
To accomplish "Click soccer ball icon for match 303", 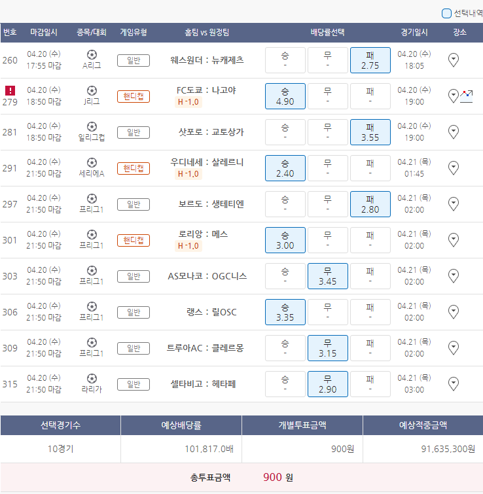I will tap(92, 270).
